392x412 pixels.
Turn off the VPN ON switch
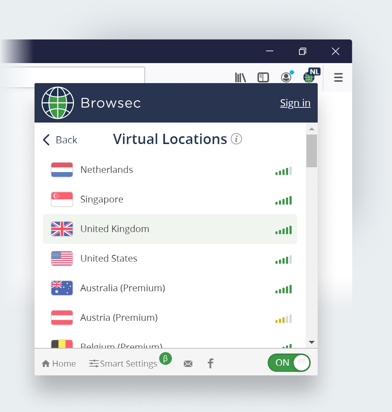point(289,363)
